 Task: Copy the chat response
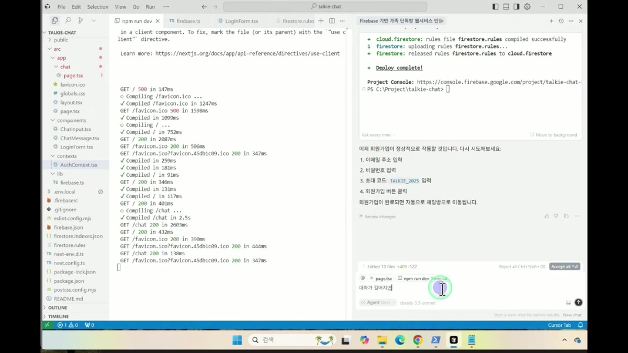coord(566,216)
